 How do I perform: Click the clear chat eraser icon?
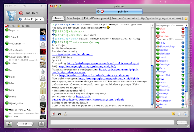pos(54,114)
